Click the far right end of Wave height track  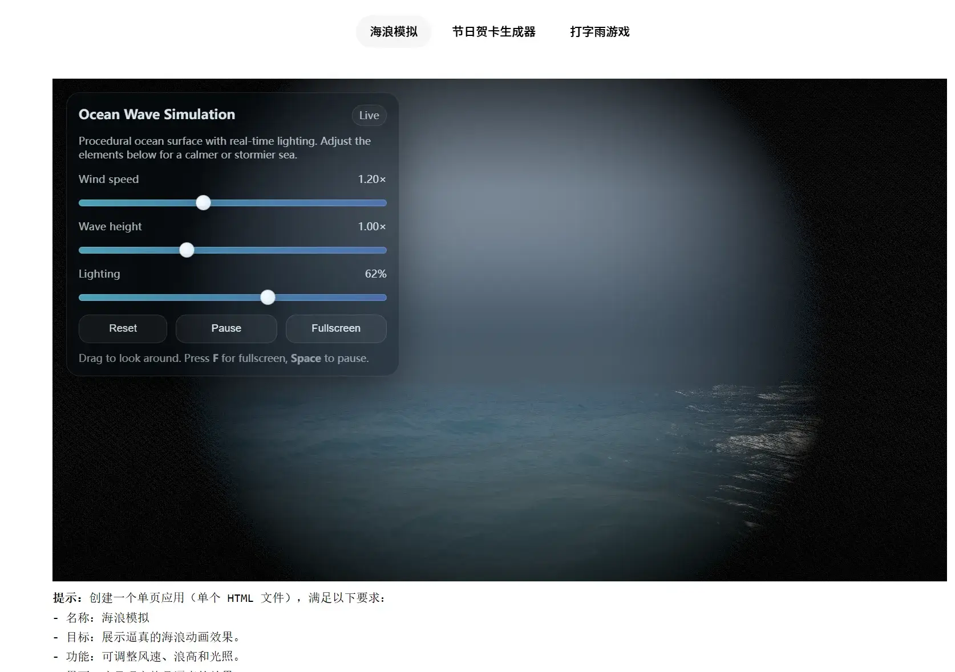tap(384, 250)
